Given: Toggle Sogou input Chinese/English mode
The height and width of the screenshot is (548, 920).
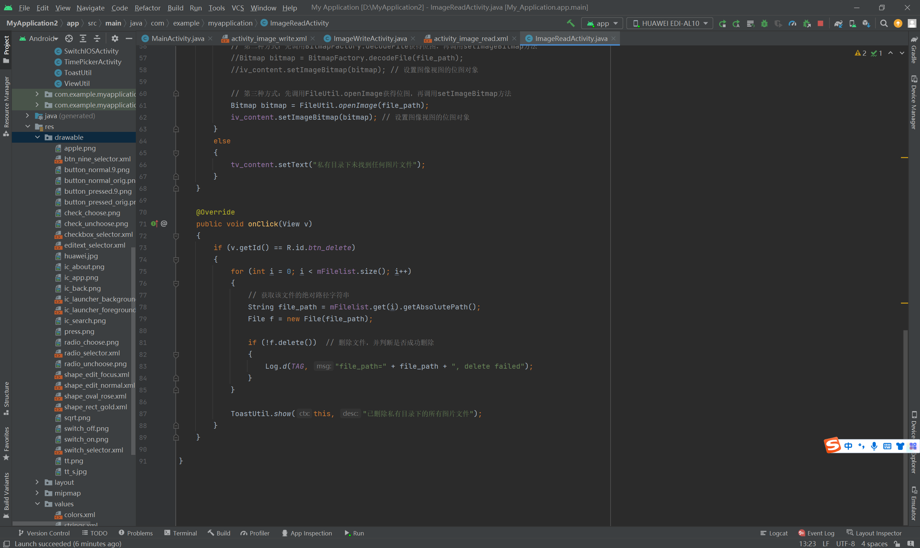Looking at the screenshot, I should [848, 446].
